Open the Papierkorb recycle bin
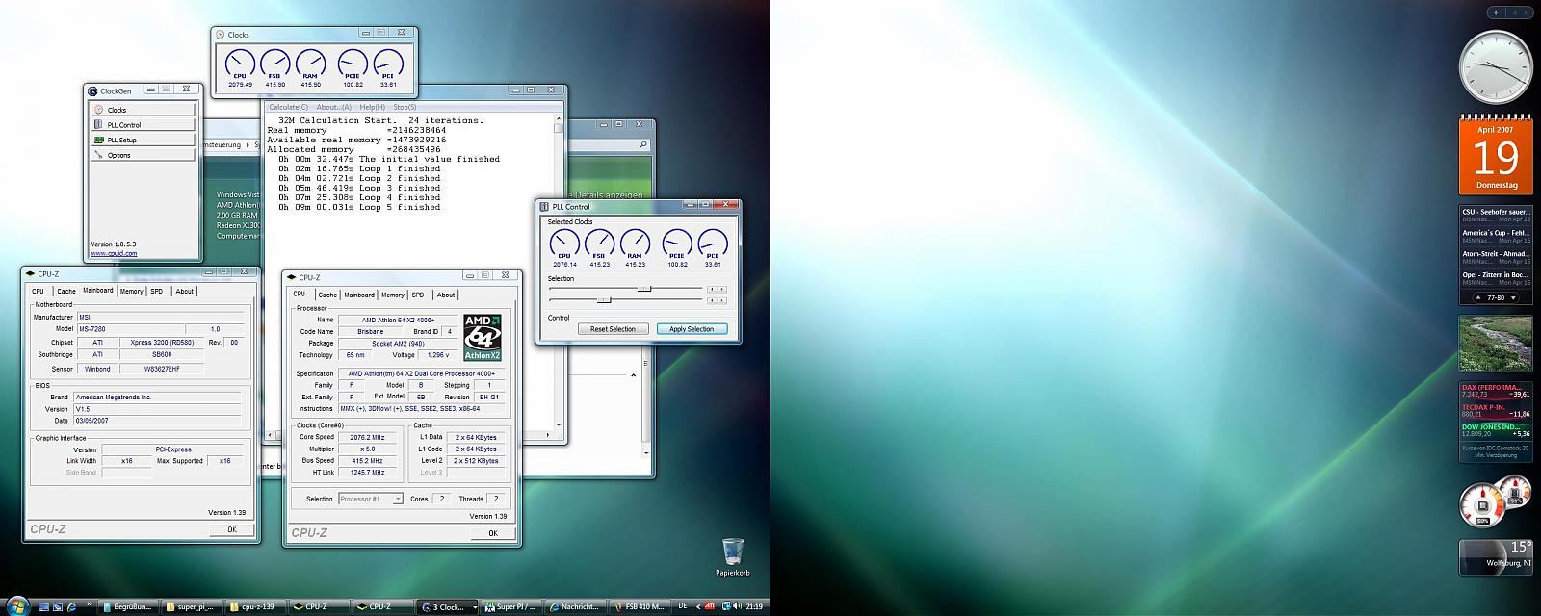Viewport: 1541px width, 616px height. (732, 557)
